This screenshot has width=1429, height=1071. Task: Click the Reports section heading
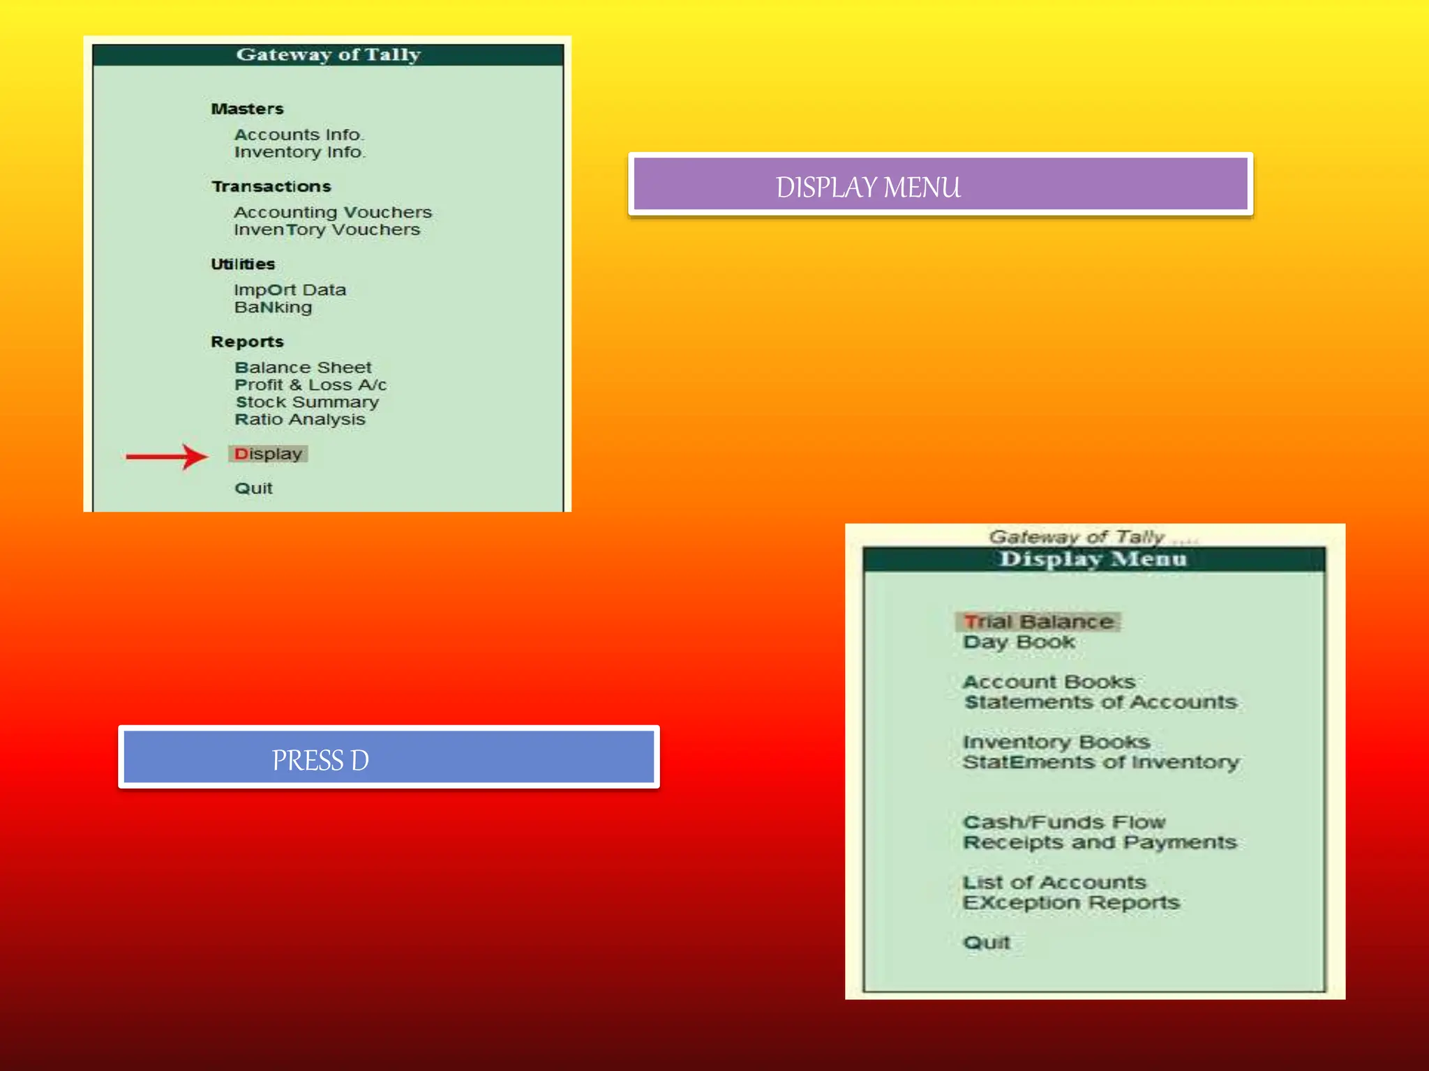coord(248,342)
